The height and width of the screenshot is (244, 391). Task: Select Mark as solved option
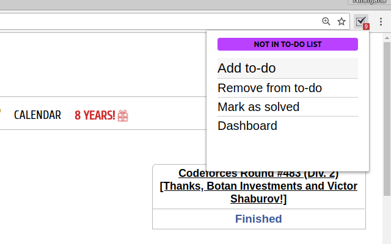pyautogui.click(x=288, y=107)
